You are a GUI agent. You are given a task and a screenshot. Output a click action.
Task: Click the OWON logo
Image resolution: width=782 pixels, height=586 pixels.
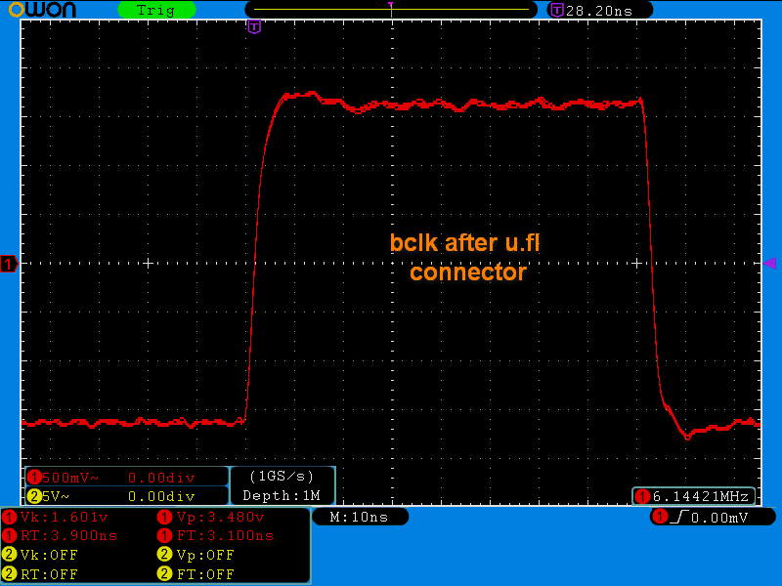[42, 9]
